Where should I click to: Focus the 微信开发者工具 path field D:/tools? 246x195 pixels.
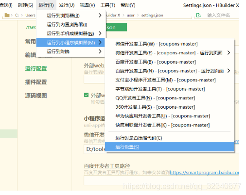94,149
